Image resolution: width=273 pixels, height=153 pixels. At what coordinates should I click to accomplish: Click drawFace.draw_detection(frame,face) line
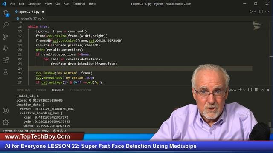pos(84,64)
